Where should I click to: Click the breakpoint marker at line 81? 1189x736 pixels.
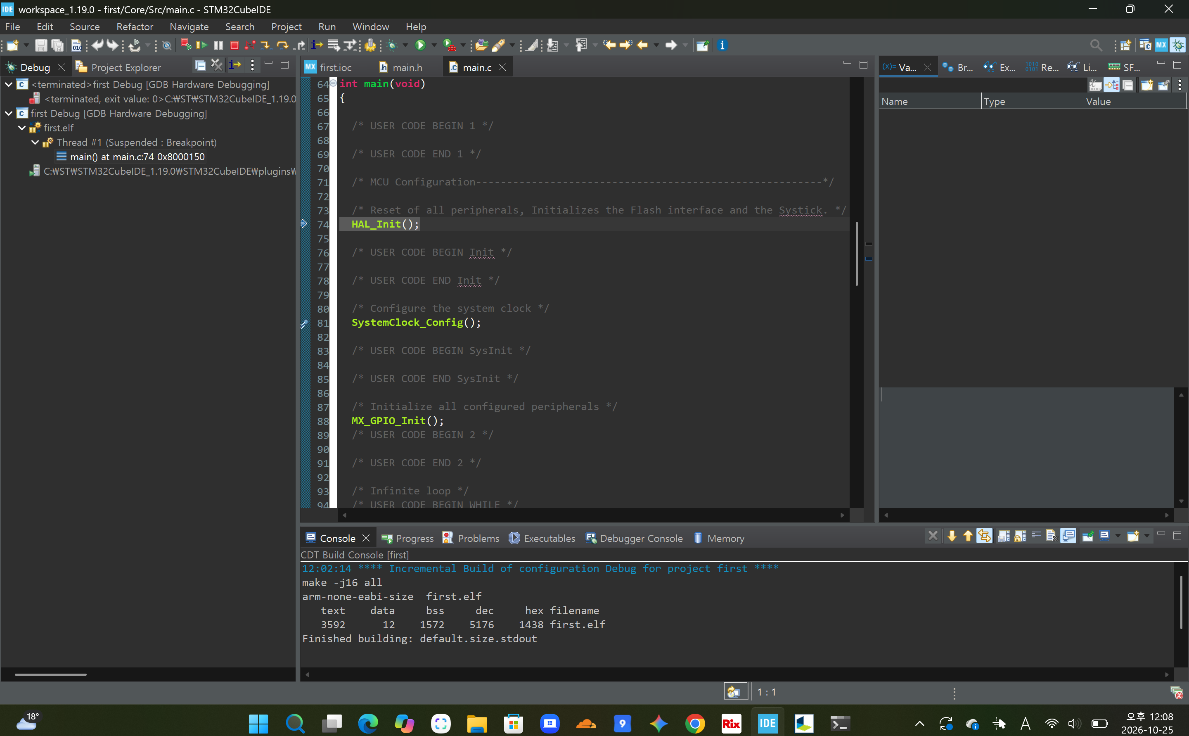[304, 323]
